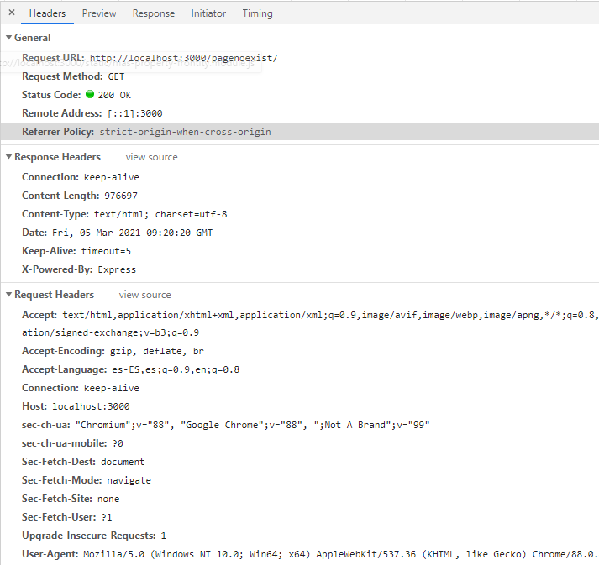The width and height of the screenshot is (599, 565).
Task: Switch to the Preview tab
Action: (99, 13)
